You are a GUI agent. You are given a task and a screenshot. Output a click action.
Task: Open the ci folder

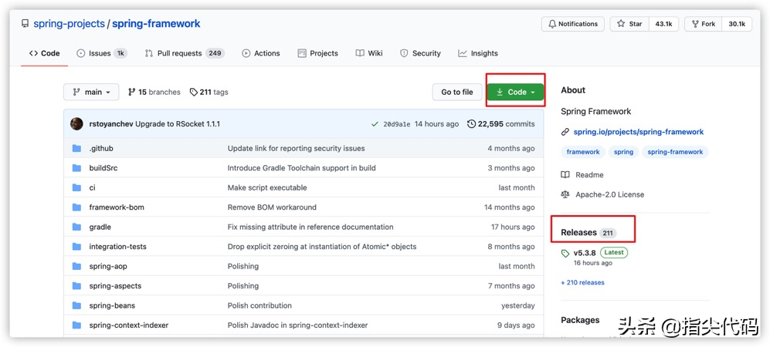(x=93, y=187)
